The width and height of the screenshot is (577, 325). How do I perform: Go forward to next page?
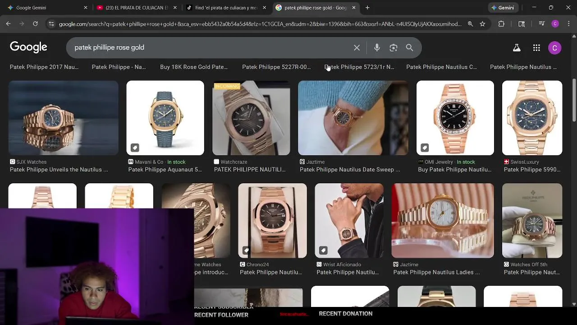[x=22, y=24]
